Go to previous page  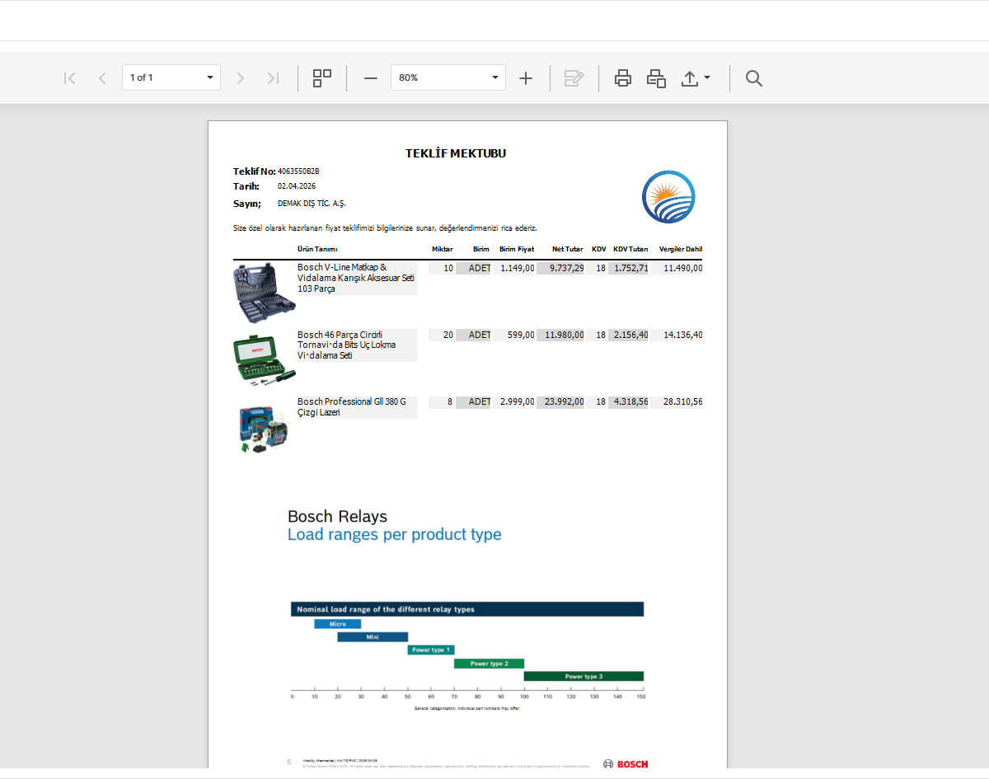click(102, 78)
